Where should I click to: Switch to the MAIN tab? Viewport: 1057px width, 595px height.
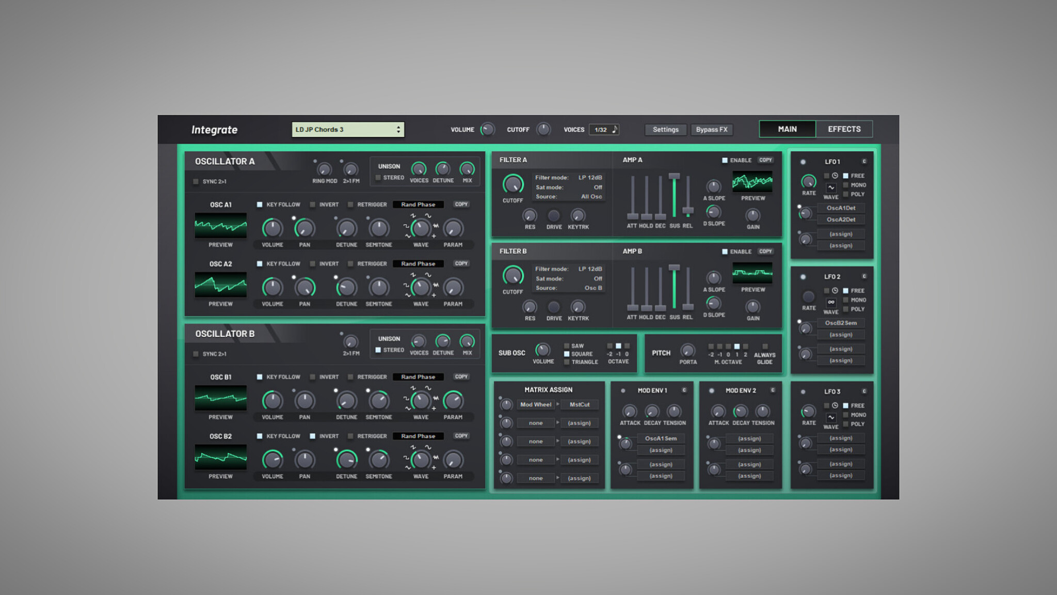[787, 129]
